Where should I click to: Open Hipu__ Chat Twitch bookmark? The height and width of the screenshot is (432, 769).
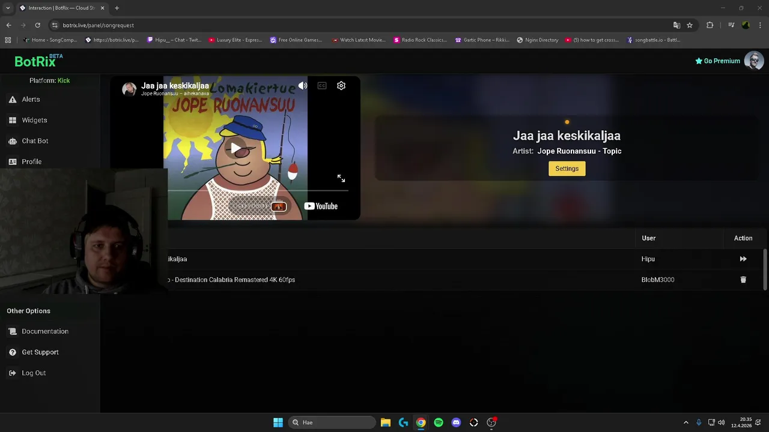tap(174, 40)
